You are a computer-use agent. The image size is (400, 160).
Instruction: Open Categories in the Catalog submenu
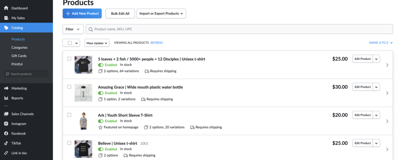pos(20,47)
